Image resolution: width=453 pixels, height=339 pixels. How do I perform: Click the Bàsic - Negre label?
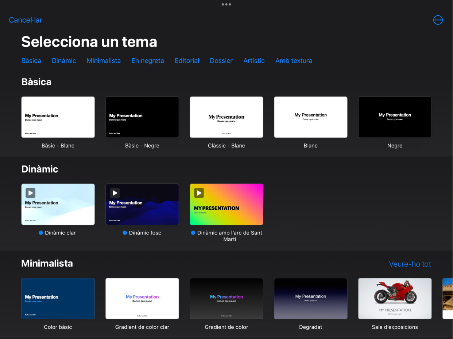click(x=142, y=146)
